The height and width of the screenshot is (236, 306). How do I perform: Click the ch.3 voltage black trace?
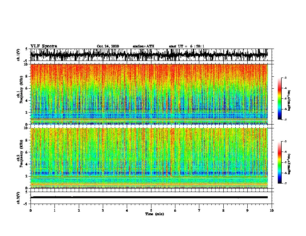coord(149,197)
